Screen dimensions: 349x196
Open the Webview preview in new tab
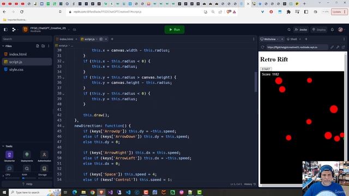pyautogui.click(x=343, y=47)
